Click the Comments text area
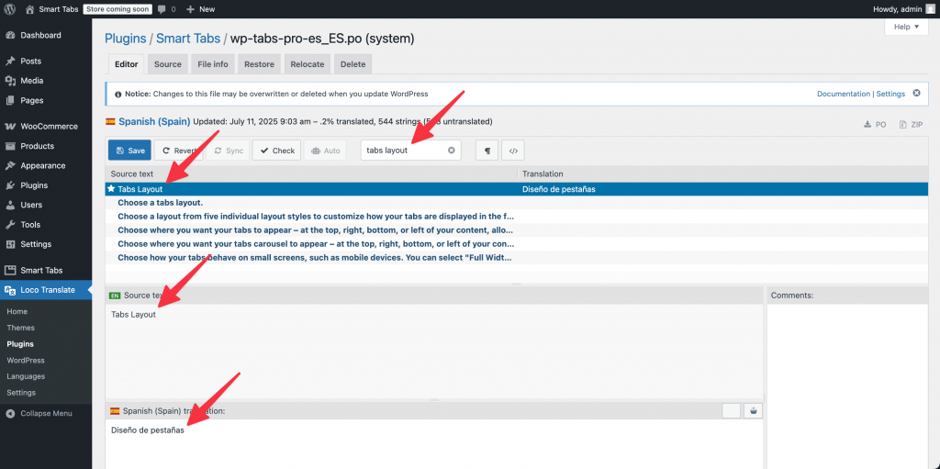Image resolution: width=940 pixels, height=469 pixels. tap(847, 386)
